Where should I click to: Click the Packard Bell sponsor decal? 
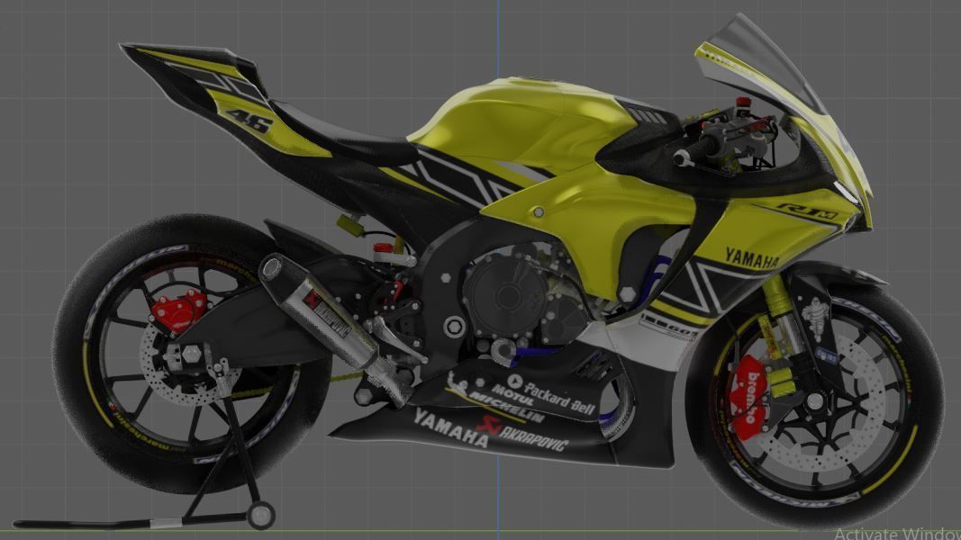coord(552,396)
